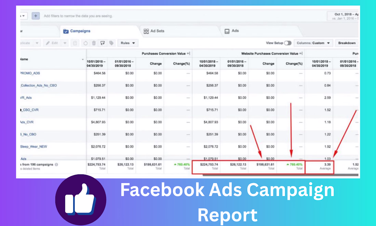Collapse the Purchases Conversion Value column group
Image resolution: width=376 pixels, height=226 pixels.
pyautogui.click(x=188, y=53)
